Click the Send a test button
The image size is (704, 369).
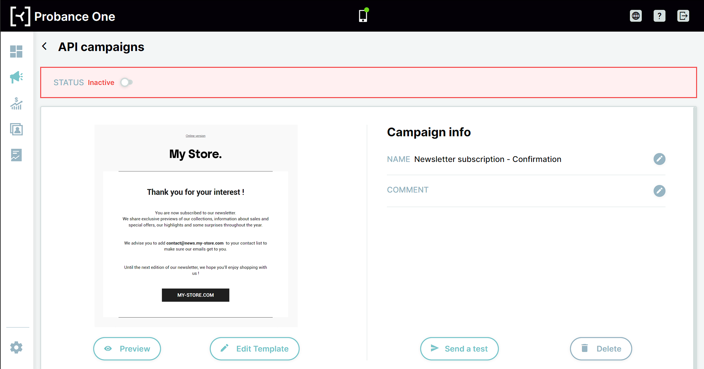(x=459, y=349)
